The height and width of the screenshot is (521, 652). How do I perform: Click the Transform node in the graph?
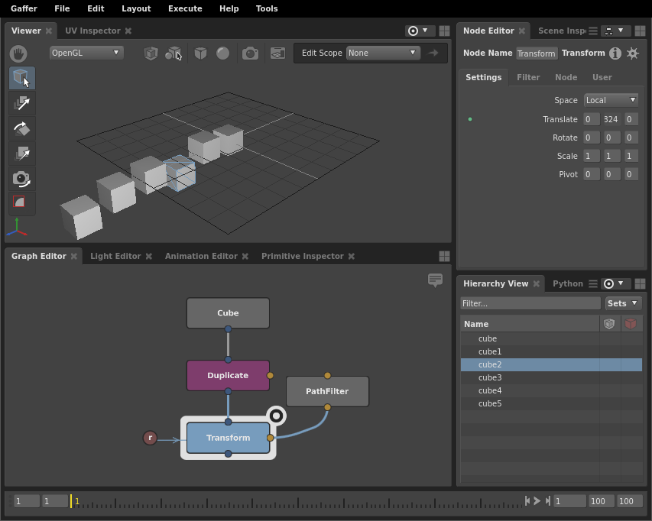[x=228, y=438]
